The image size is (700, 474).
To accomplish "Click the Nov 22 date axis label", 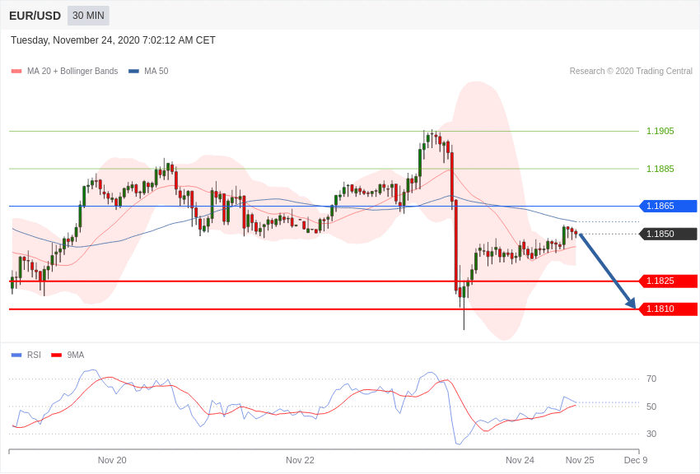I will 300,460.
